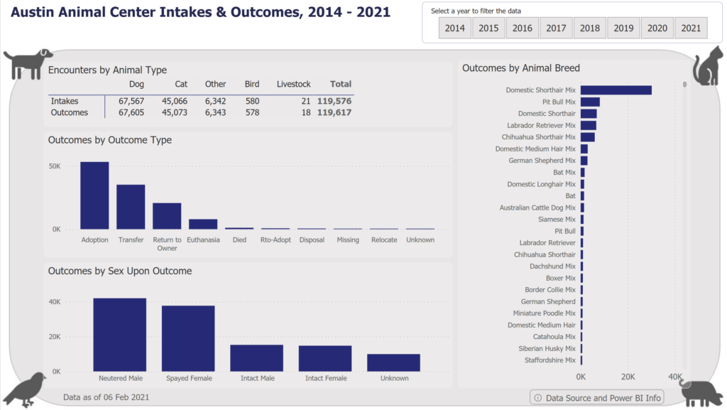Click the Domestic Shorthair Mix breed bar
Screen dimensions: 727x410
click(616, 90)
